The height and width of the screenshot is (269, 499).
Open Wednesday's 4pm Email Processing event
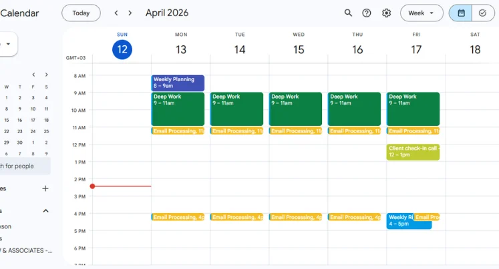coord(296,217)
